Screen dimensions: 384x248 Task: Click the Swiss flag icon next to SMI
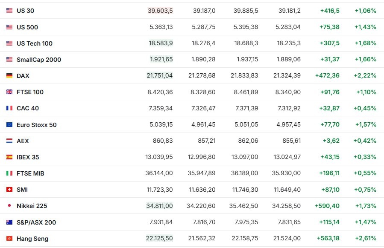click(9, 190)
